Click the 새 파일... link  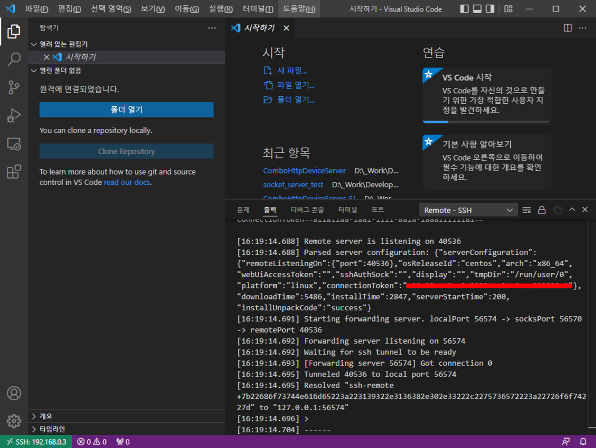point(285,71)
